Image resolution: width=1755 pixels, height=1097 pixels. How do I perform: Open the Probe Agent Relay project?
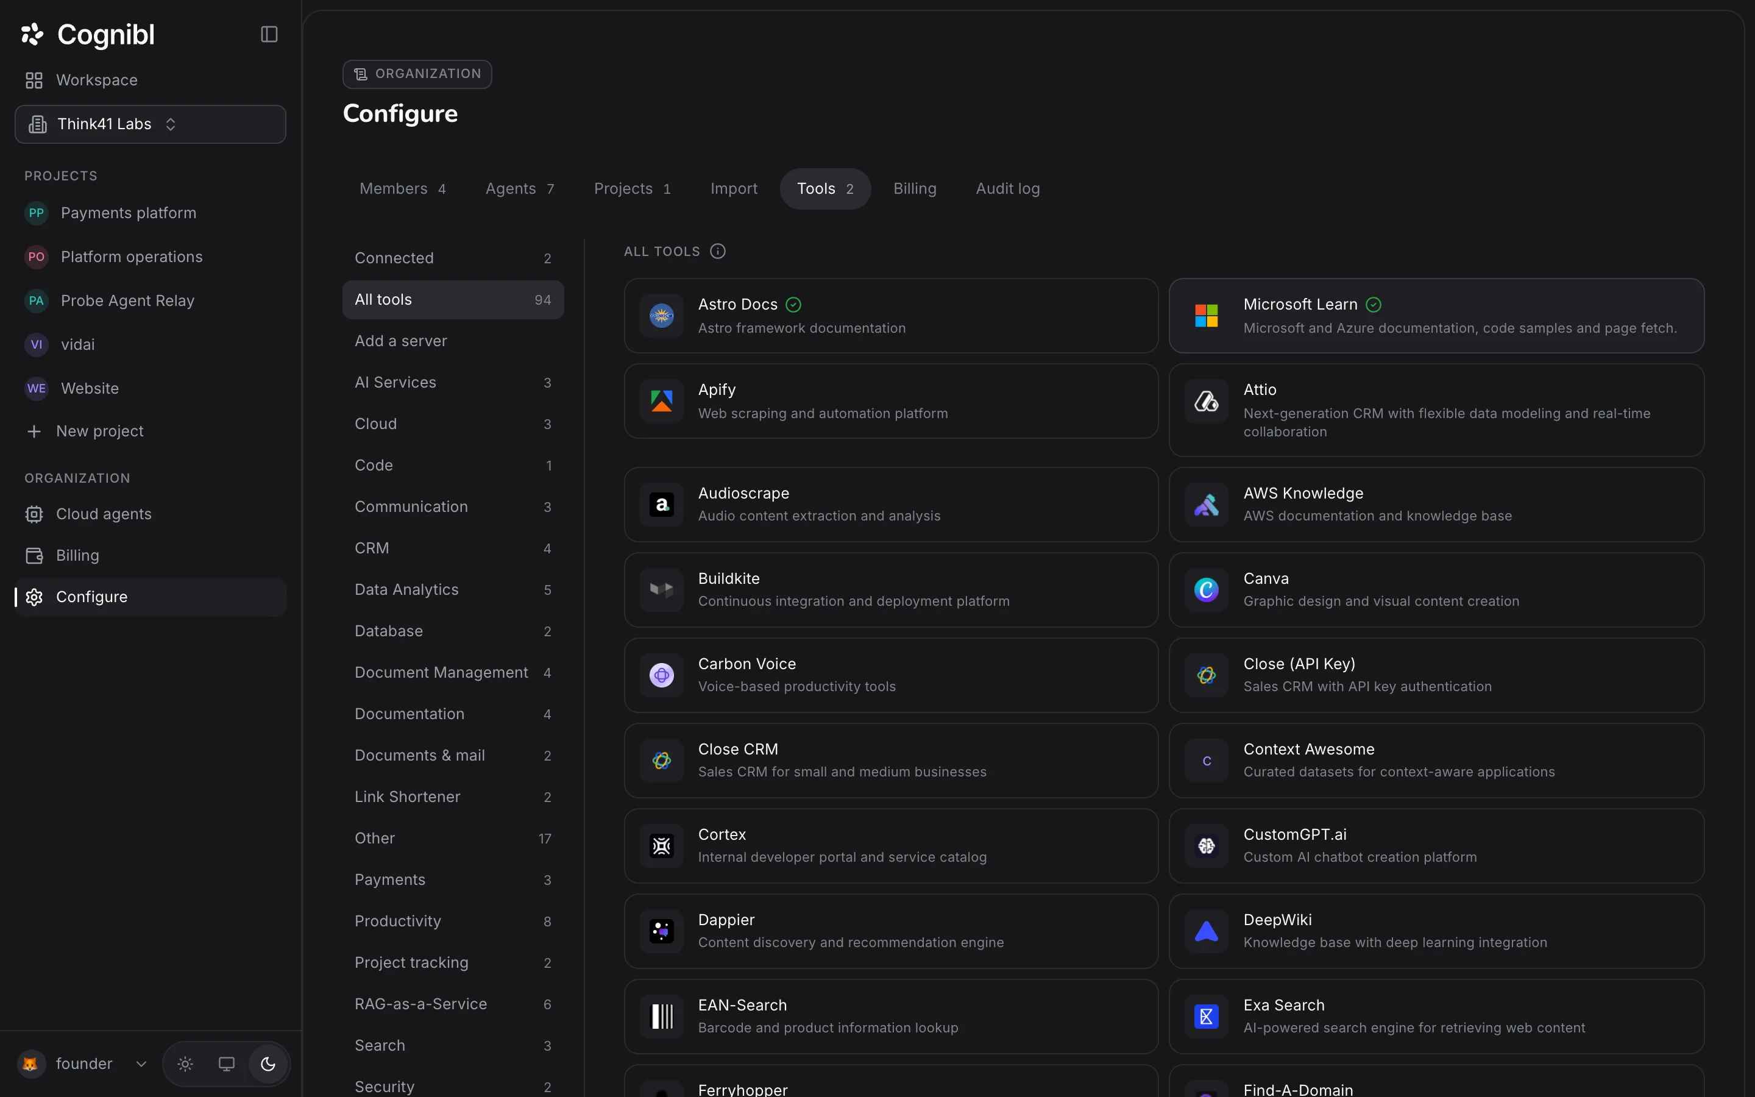click(x=150, y=300)
